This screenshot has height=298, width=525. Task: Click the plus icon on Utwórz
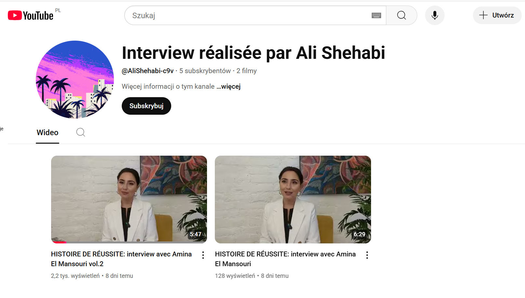[483, 15]
